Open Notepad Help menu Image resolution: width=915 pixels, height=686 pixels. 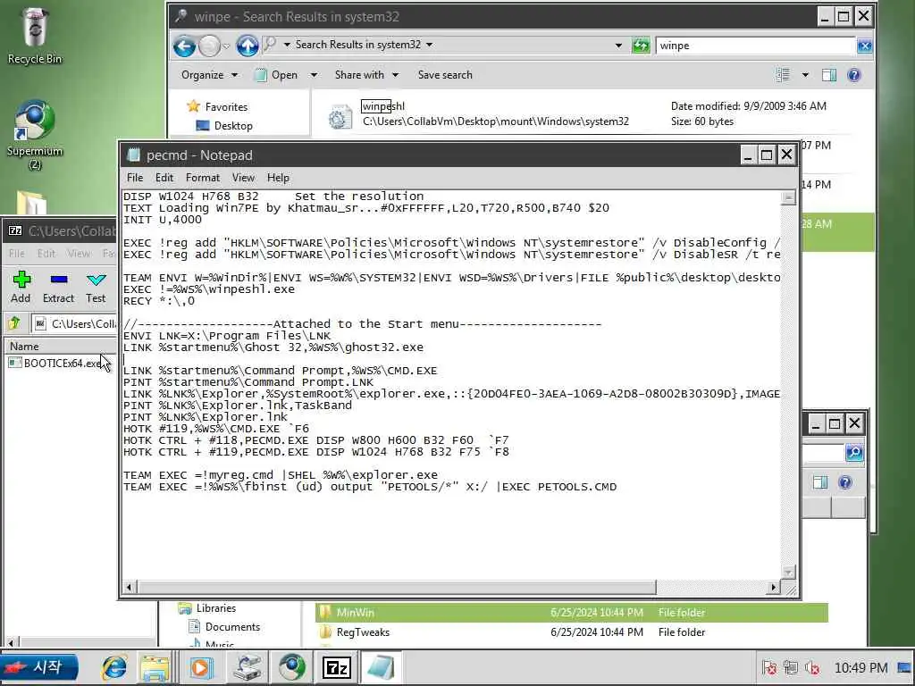tap(278, 178)
